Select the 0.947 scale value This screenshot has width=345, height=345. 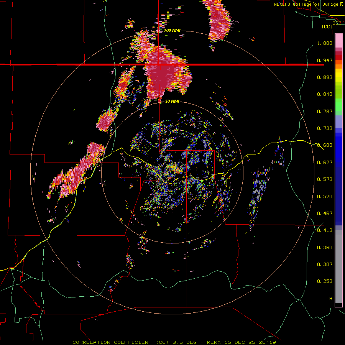(x=325, y=60)
